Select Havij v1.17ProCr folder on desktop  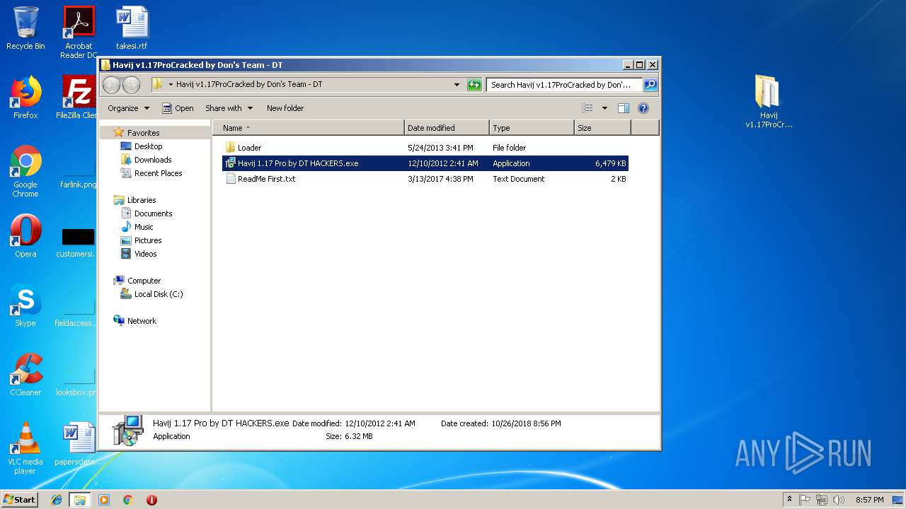coord(769,102)
